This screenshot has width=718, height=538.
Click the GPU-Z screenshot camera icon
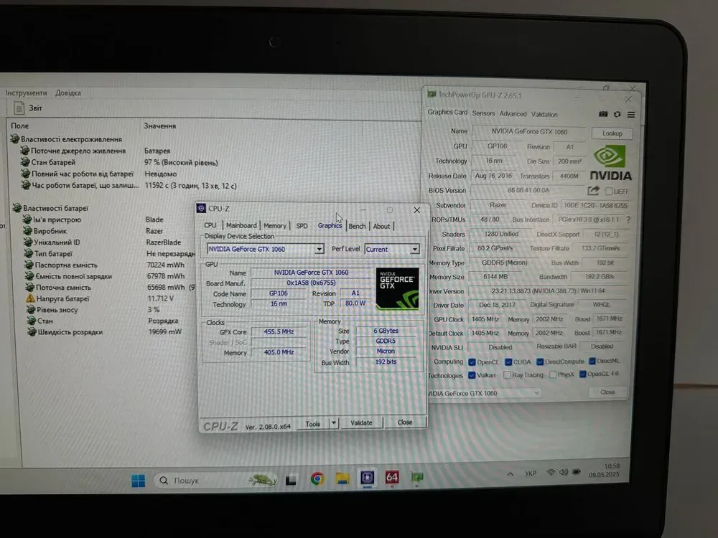603,115
